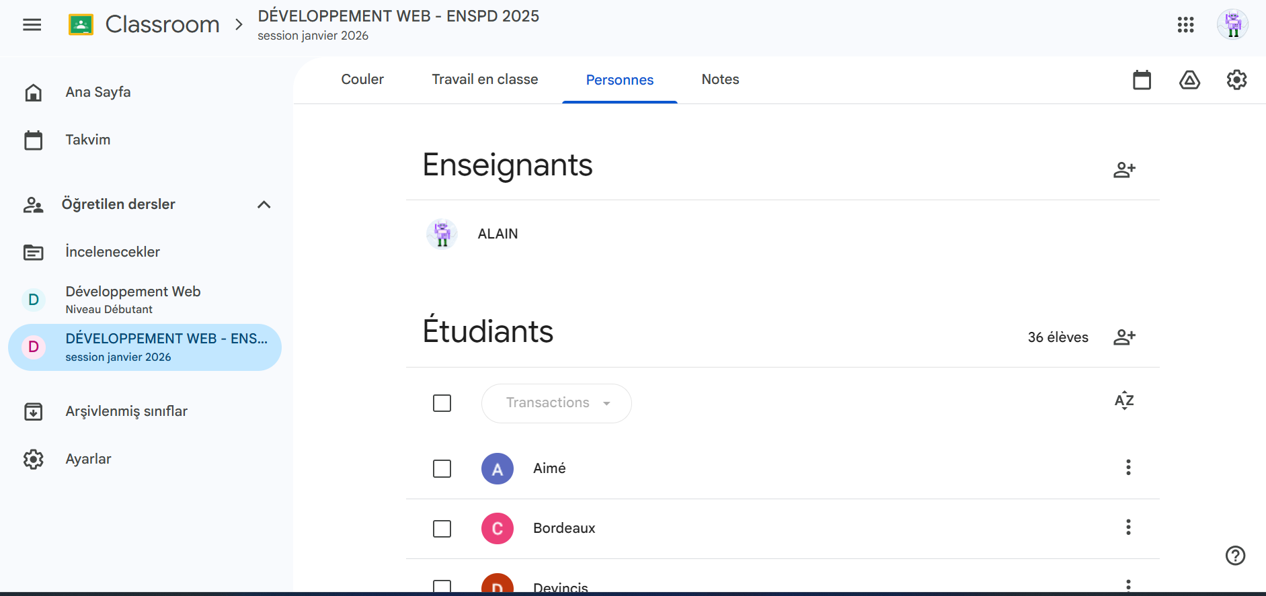Image resolution: width=1266 pixels, height=596 pixels.
Task: Open Arşivlenmiş sınıflar in sidebar
Action: (126, 411)
